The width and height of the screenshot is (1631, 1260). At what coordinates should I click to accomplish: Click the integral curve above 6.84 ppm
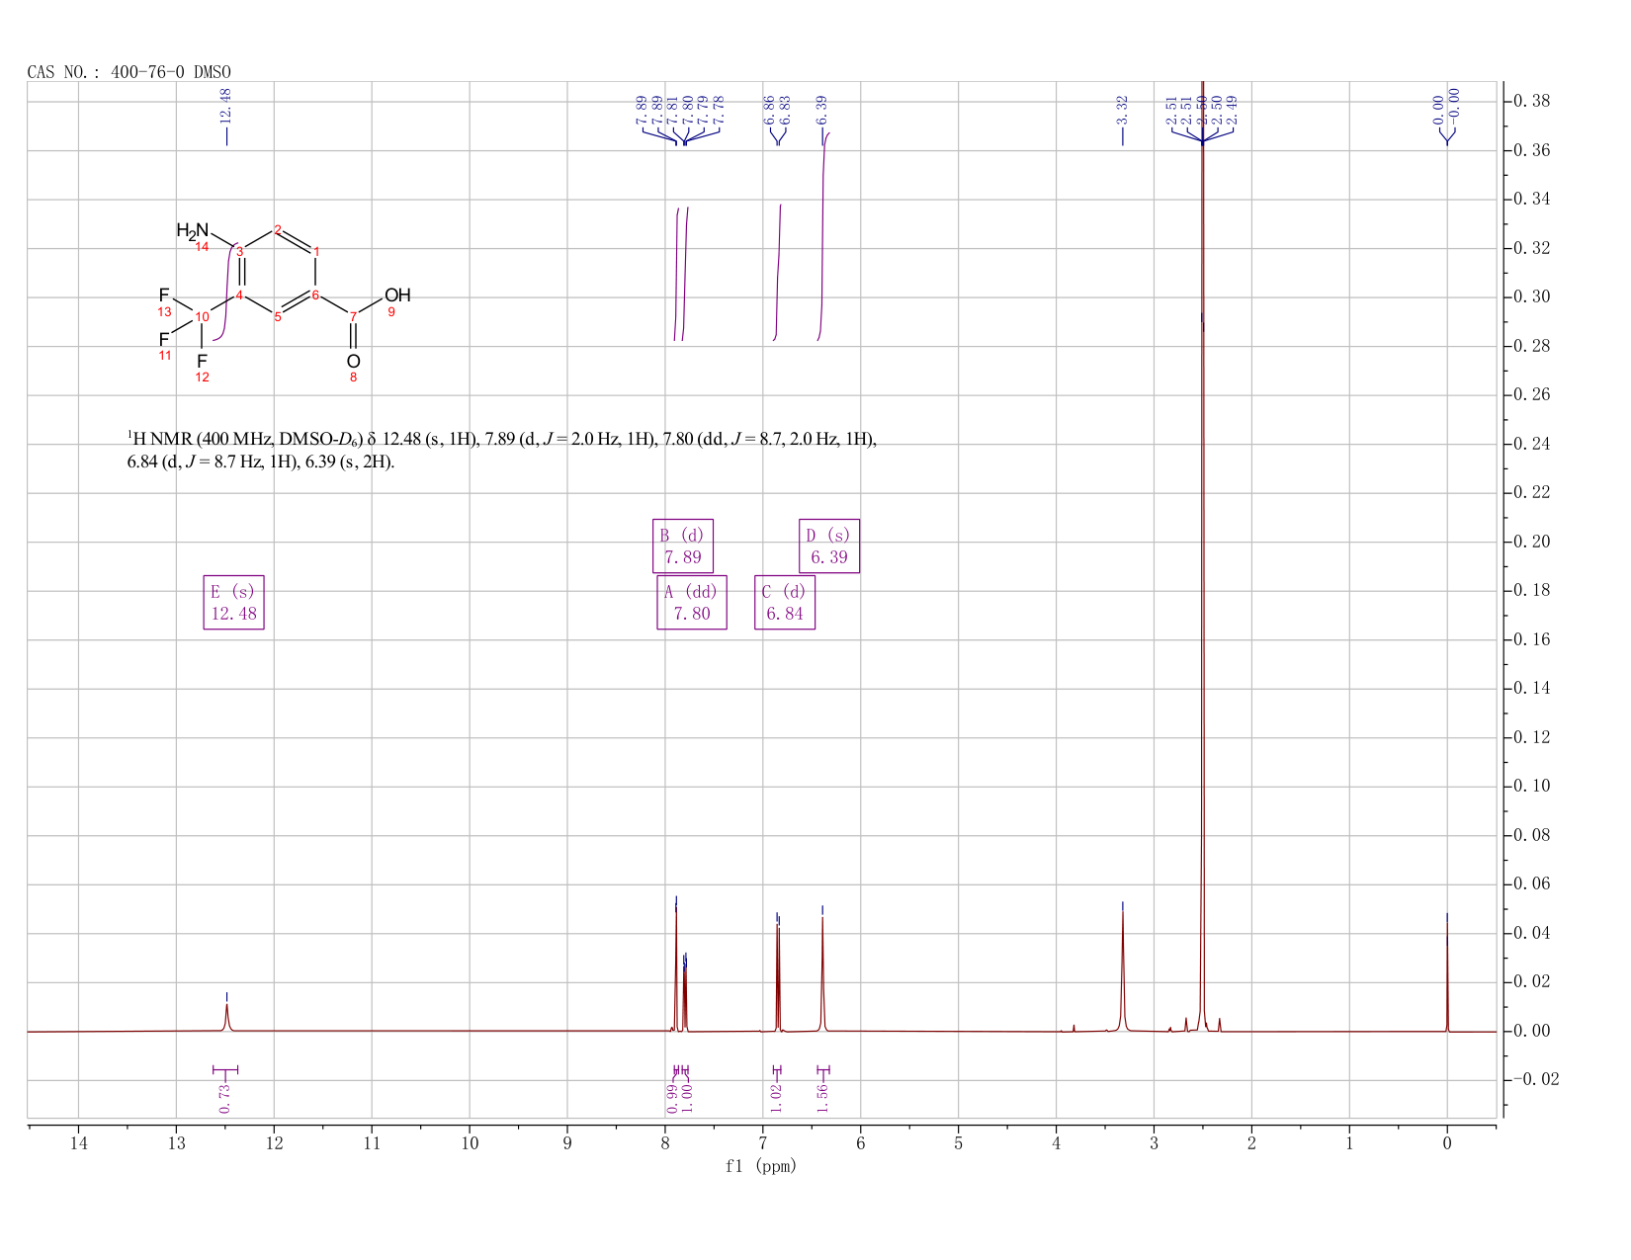pyautogui.click(x=778, y=272)
